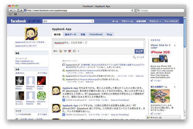Click View on FriendFeed under 37分前 post

click(120, 100)
